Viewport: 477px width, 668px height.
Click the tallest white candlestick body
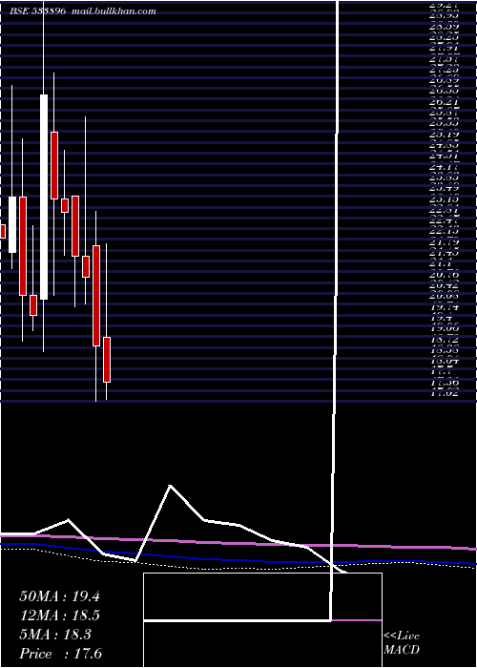pos(44,197)
